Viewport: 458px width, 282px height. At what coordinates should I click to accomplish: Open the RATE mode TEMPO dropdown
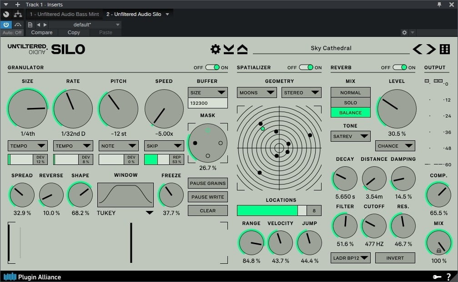point(73,146)
